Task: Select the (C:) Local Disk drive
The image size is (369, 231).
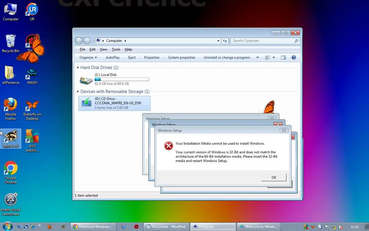Action: 114,79
